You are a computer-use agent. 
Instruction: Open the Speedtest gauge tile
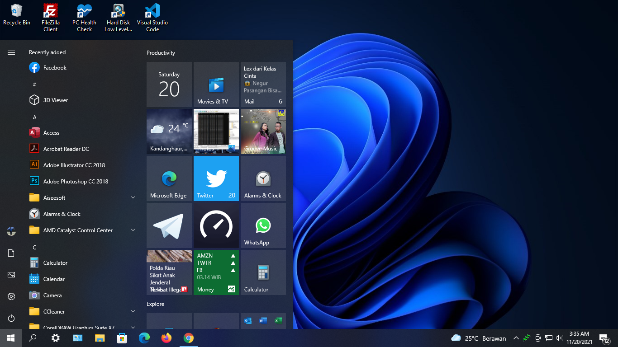click(x=216, y=225)
